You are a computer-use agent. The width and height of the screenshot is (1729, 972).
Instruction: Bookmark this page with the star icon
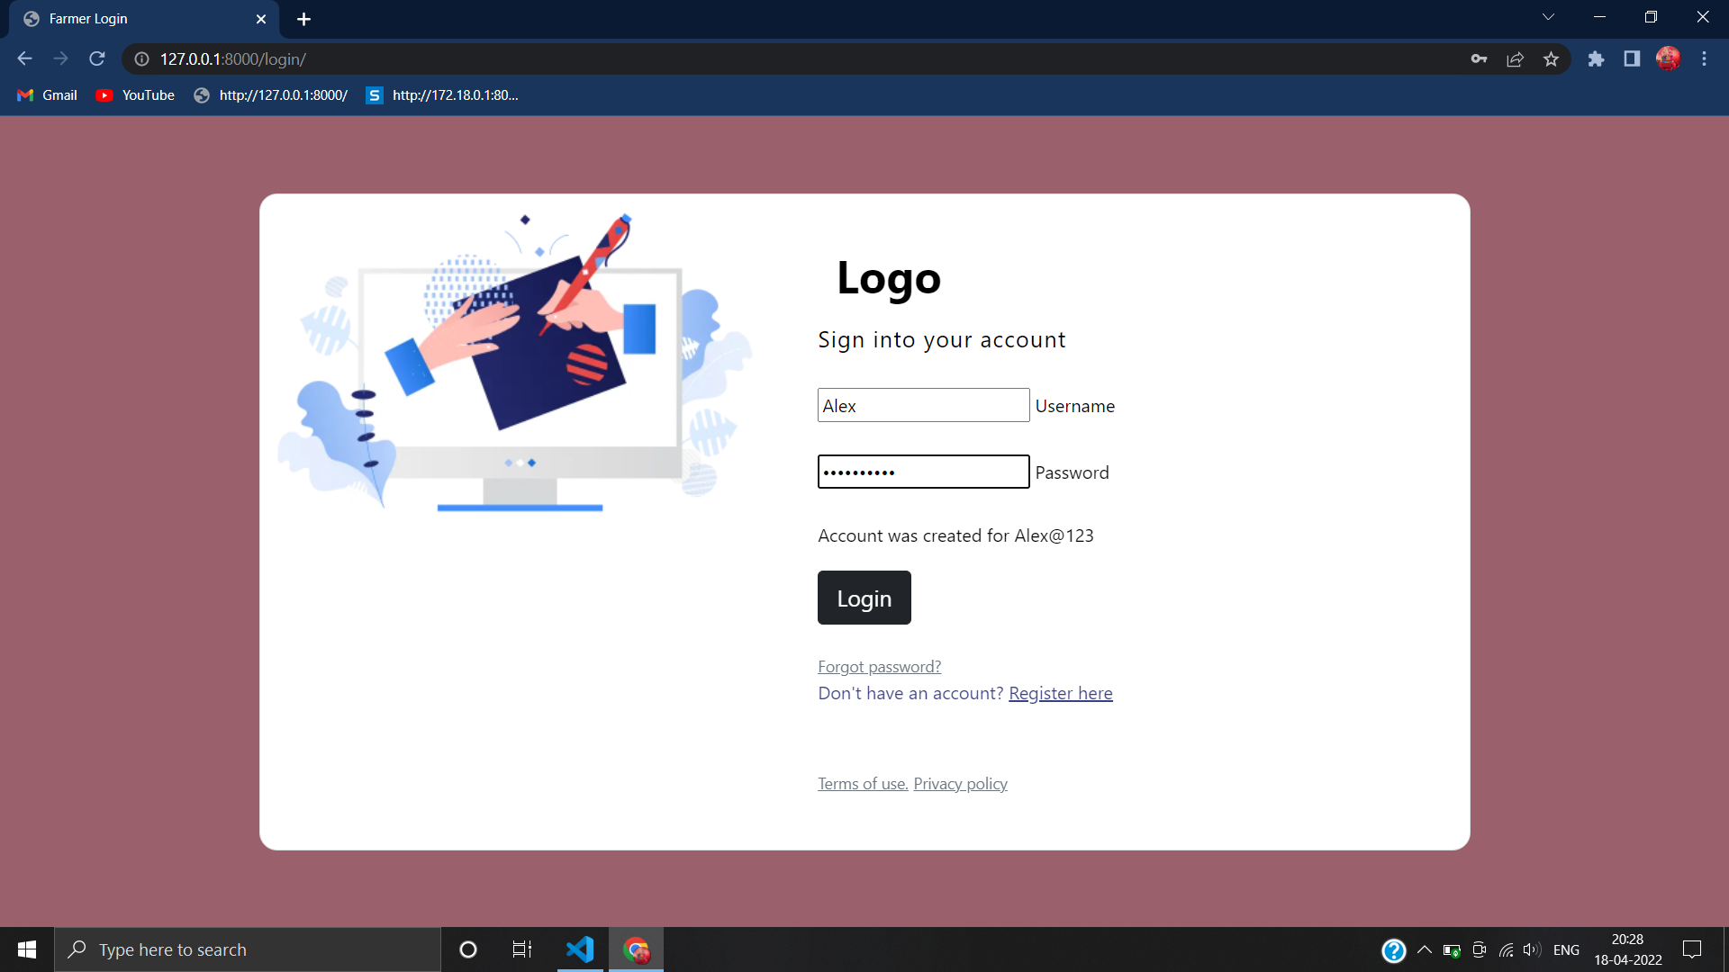pyautogui.click(x=1551, y=58)
